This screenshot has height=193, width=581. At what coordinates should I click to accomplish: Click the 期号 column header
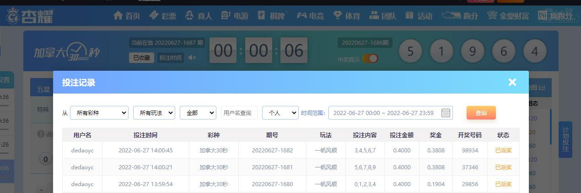pos(272,135)
